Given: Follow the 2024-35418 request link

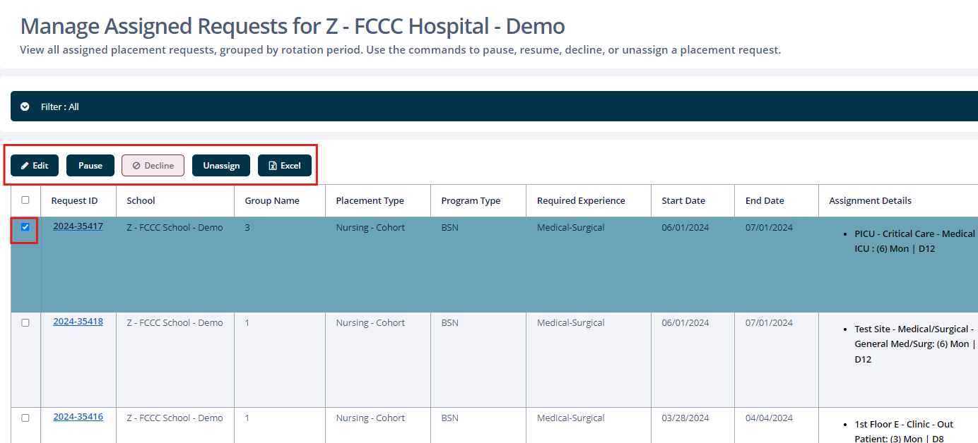Looking at the screenshot, I should pyautogui.click(x=78, y=321).
